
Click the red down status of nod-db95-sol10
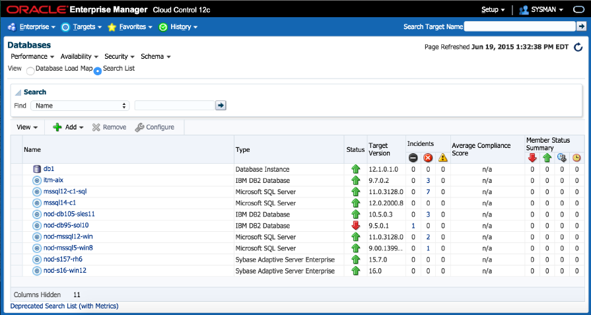[355, 226]
